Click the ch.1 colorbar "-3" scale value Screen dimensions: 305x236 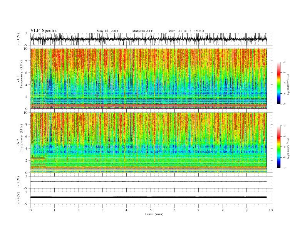coord(284,62)
